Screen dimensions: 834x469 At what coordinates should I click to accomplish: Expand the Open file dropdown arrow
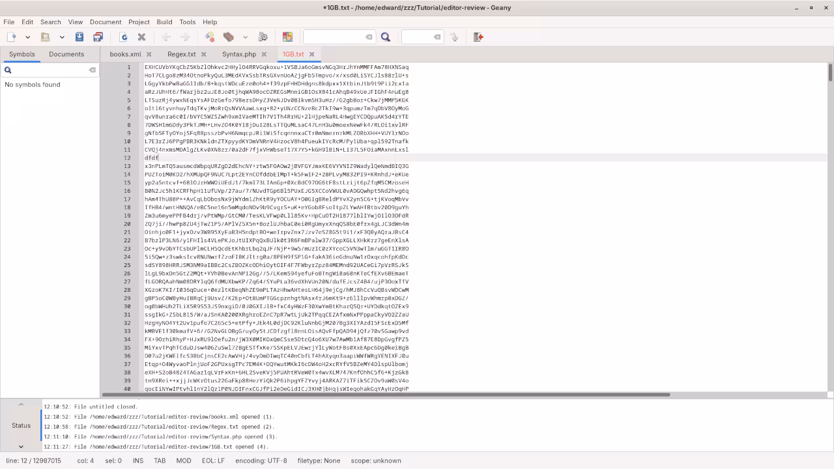(61, 36)
